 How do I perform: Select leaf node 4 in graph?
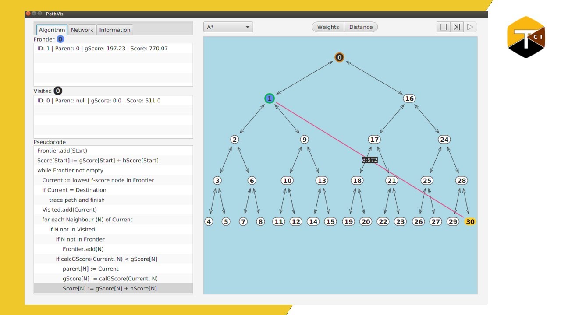(209, 222)
